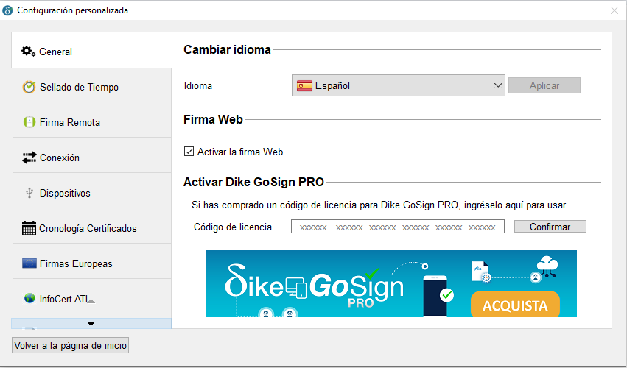Click the Firmas Europeas EU flag icon
Viewport: 627px width, 368px height.
pyautogui.click(x=29, y=263)
